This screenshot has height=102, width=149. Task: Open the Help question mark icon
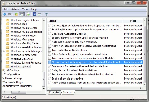(x=34, y=14)
